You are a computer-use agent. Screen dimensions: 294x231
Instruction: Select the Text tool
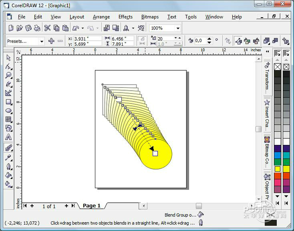pyautogui.click(x=8, y=137)
